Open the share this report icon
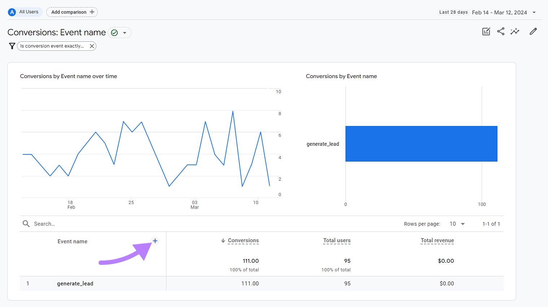Image resolution: width=548 pixels, height=307 pixels. tap(501, 31)
